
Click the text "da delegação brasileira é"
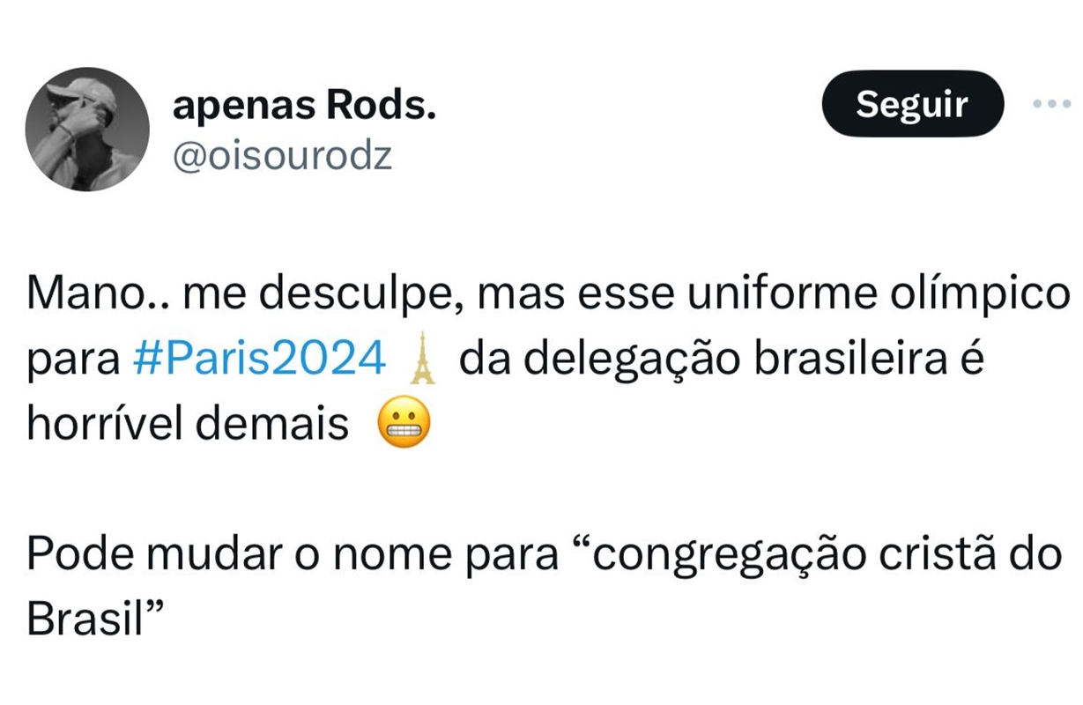pyautogui.click(x=721, y=360)
